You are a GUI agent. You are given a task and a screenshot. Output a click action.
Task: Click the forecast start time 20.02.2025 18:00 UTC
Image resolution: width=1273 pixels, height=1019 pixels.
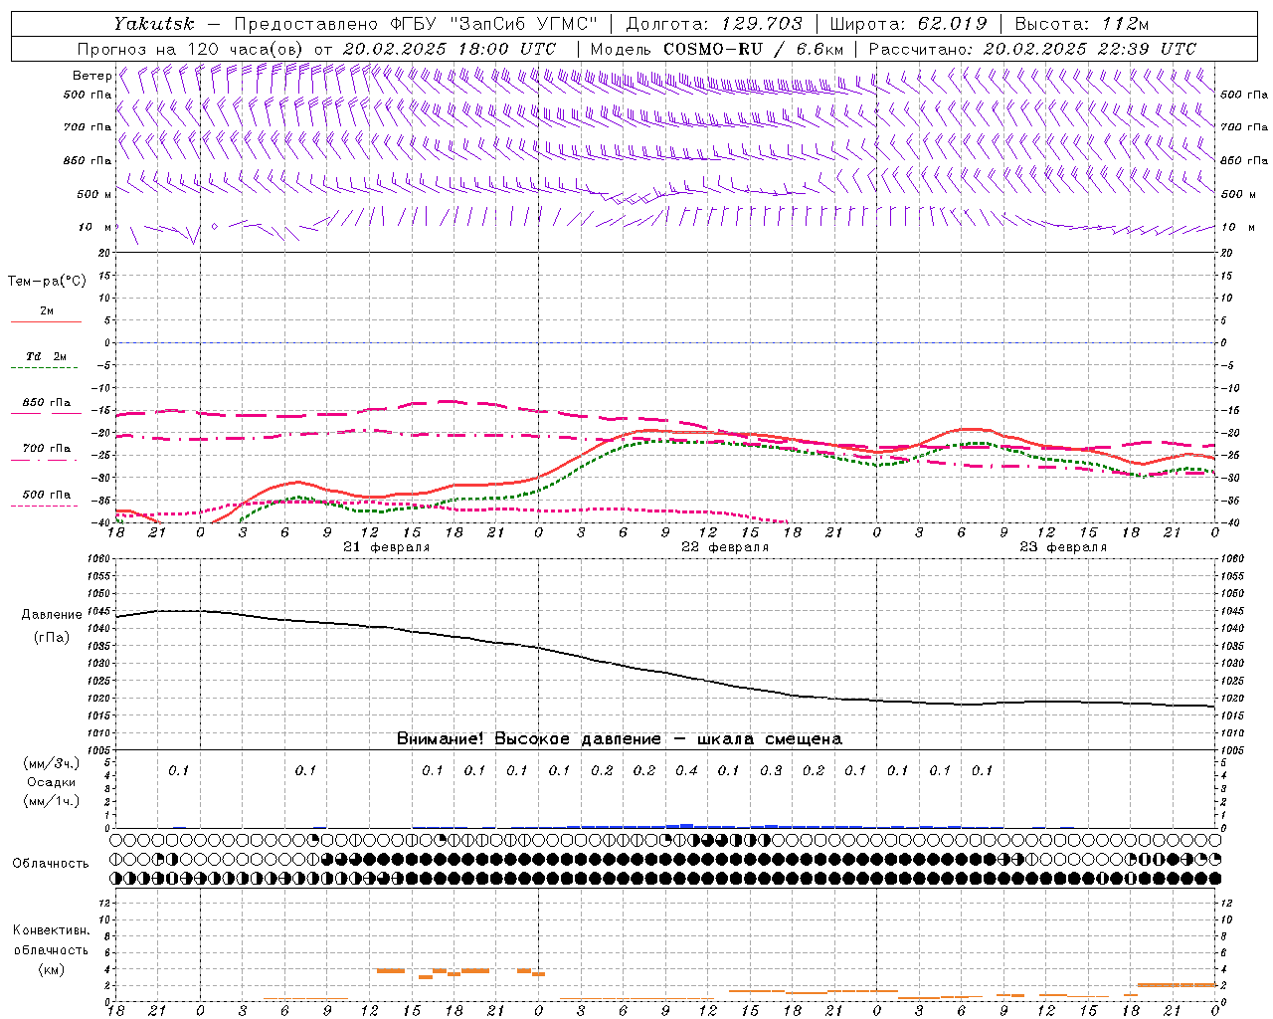point(450,49)
